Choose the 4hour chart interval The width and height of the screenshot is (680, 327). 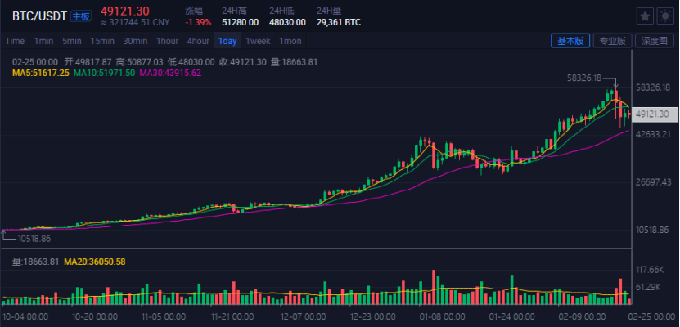click(x=198, y=41)
